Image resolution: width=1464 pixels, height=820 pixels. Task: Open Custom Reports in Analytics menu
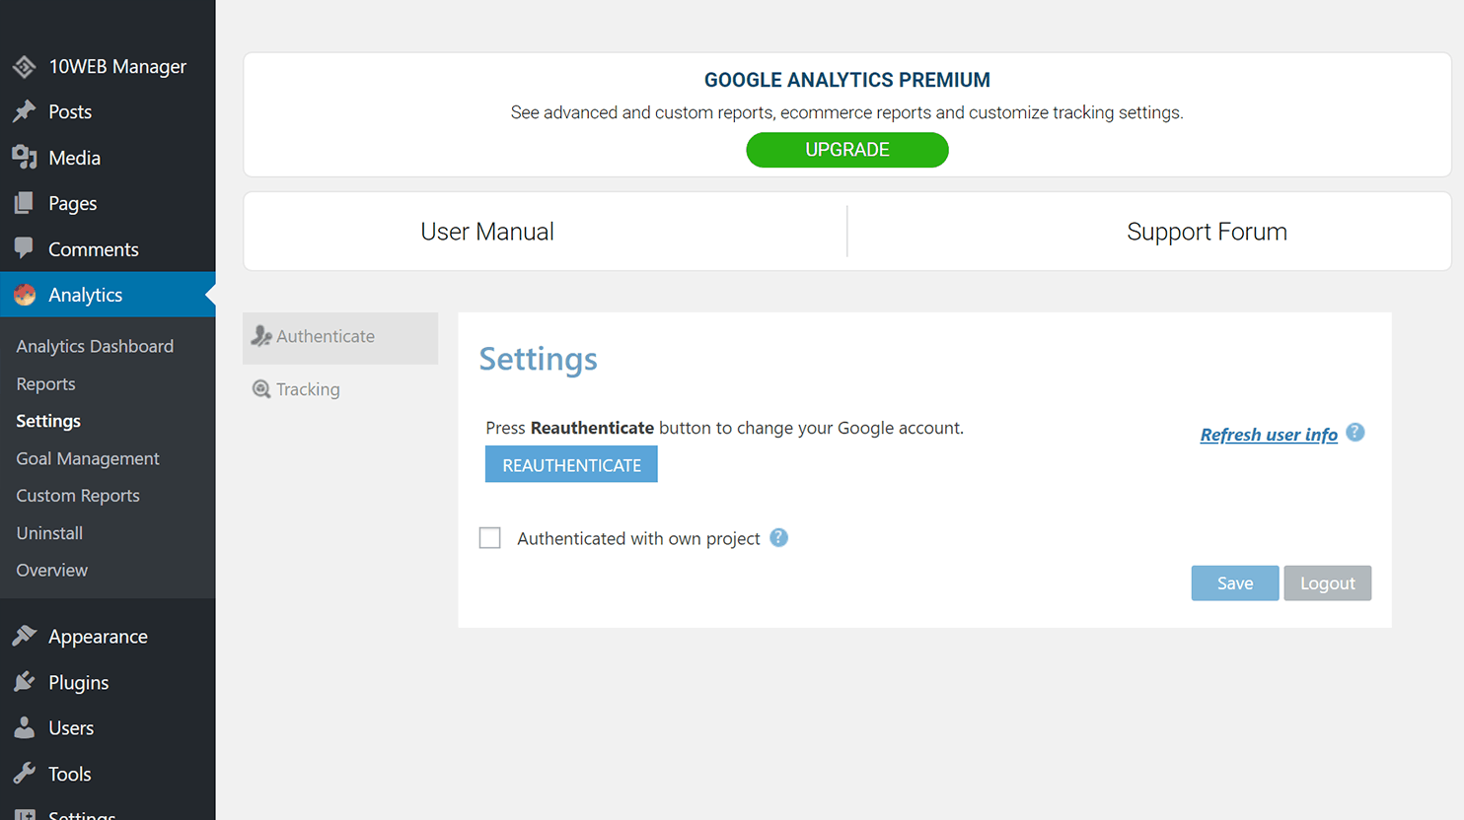[x=78, y=496]
